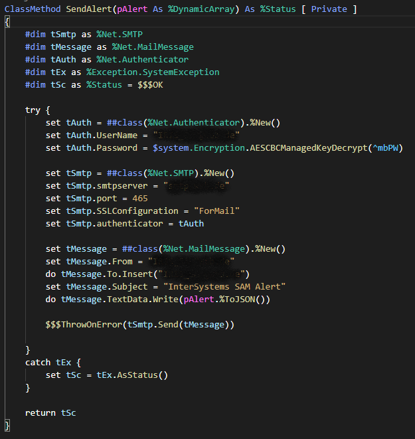Viewport: 415px width, 439px height.
Task: Click the port number 465
Action: click(x=139, y=198)
